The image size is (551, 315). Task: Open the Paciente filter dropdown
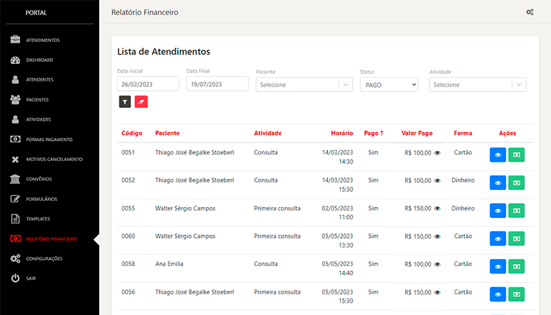[x=304, y=85]
